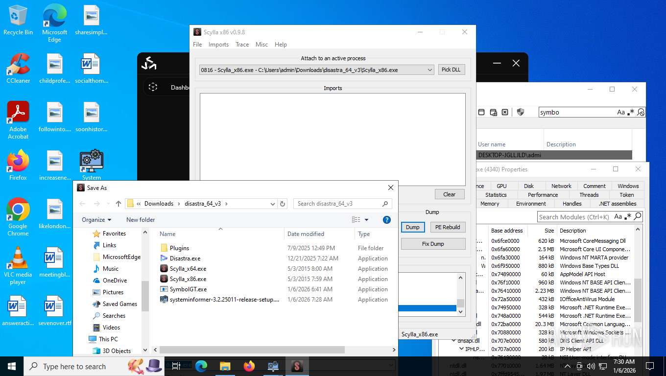
Task: Open the address bar history dropdown
Action: point(273,204)
